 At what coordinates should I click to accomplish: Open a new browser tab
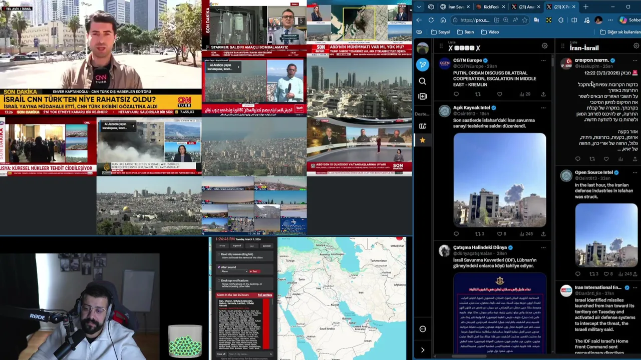click(586, 6)
